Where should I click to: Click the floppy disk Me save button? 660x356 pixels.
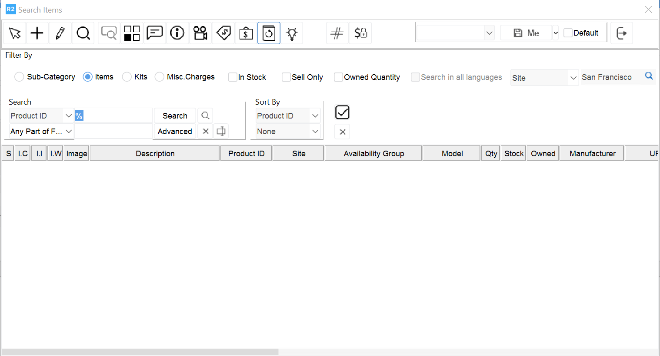pyautogui.click(x=526, y=33)
